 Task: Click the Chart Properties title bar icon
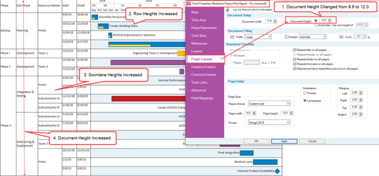tap(189, 4)
